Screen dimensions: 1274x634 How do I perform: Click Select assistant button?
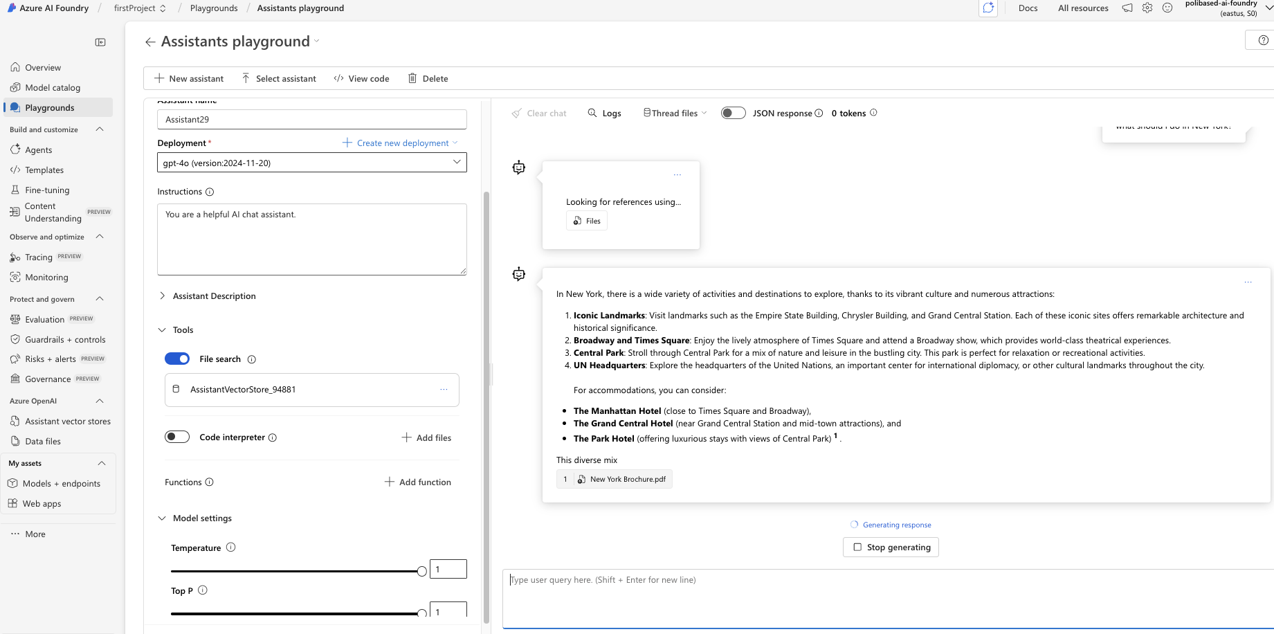pyautogui.click(x=278, y=79)
